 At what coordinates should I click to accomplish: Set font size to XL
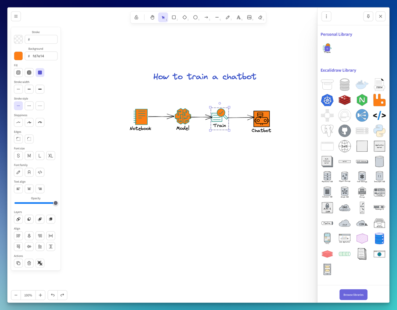(x=50, y=156)
